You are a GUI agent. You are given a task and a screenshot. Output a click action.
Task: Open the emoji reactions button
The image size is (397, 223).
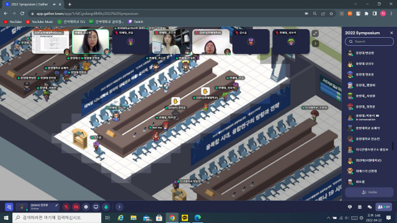[86, 207]
